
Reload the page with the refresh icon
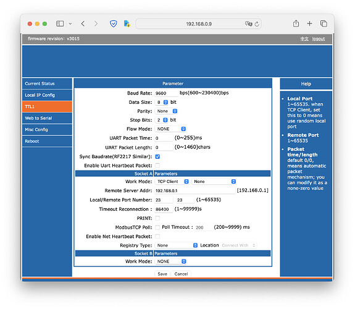click(x=257, y=24)
